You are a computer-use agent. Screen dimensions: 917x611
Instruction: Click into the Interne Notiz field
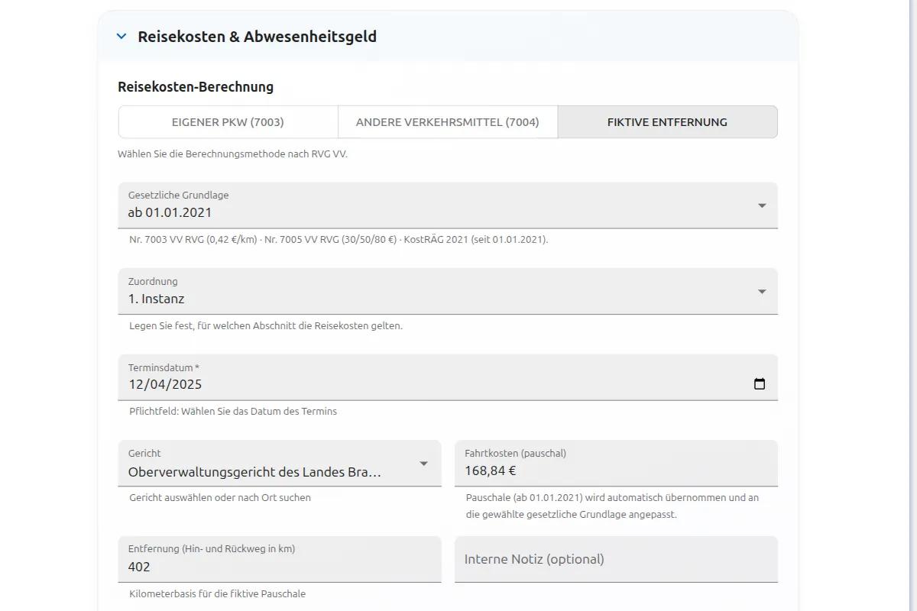(616, 559)
